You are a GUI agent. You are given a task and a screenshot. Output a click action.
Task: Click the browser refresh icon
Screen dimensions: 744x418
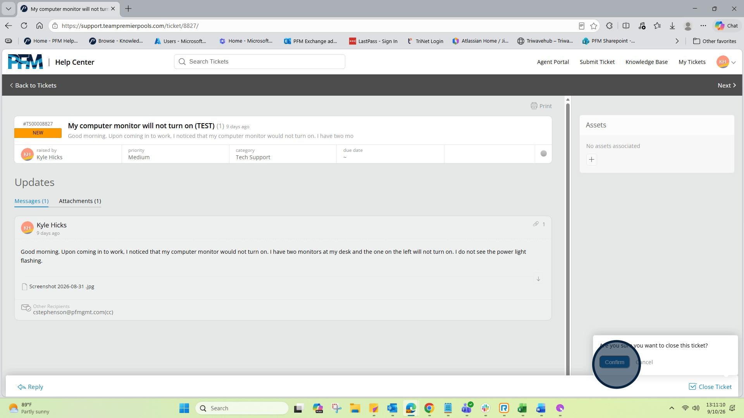click(x=24, y=26)
